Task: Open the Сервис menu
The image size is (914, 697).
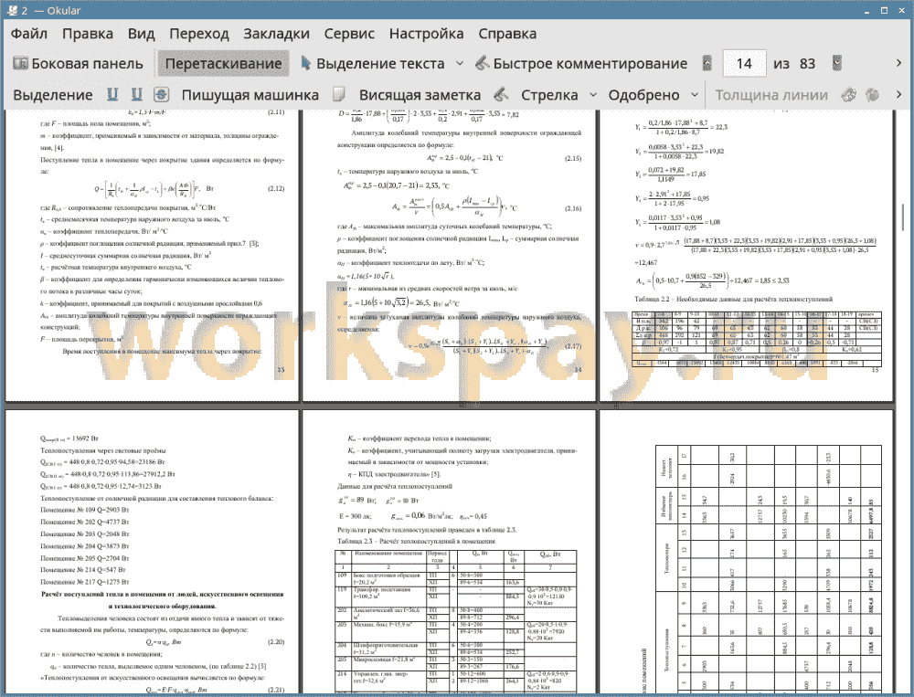Action: pos(349,34)
